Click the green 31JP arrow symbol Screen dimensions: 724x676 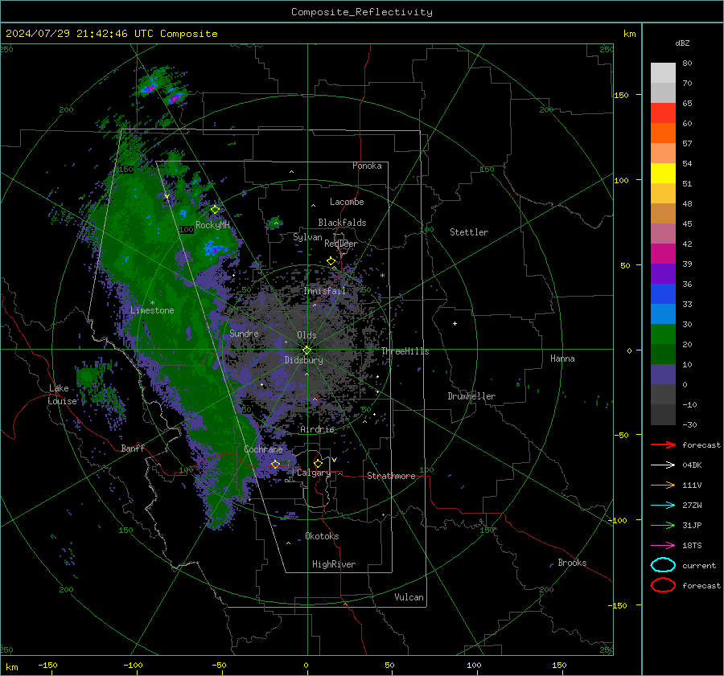tap(663, 525)
